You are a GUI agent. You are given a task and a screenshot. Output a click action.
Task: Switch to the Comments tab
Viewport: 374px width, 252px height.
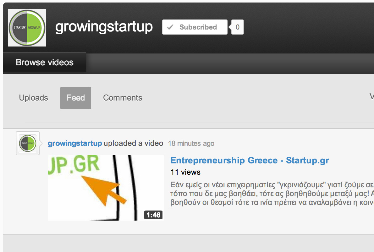point(123,98)
